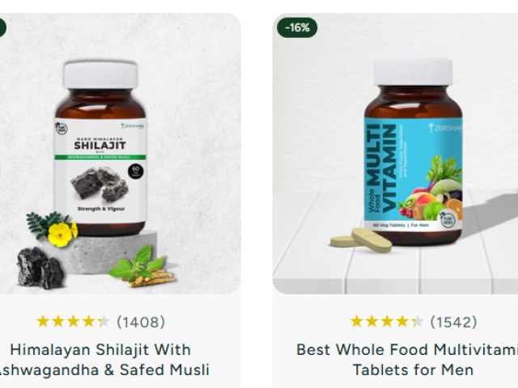Select the Multi Vitamin bottle product image
The image size is (518, 388).
[413, 152]
